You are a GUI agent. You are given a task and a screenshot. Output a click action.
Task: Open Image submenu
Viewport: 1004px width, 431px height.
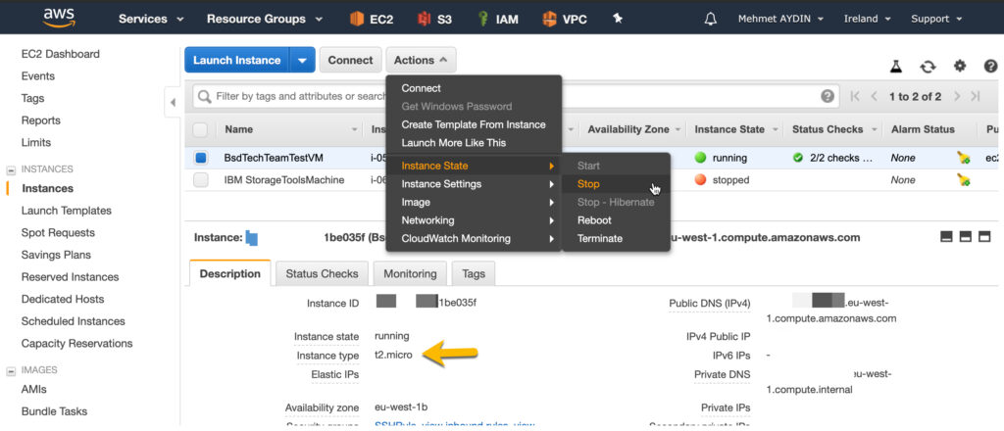(474, 202)
